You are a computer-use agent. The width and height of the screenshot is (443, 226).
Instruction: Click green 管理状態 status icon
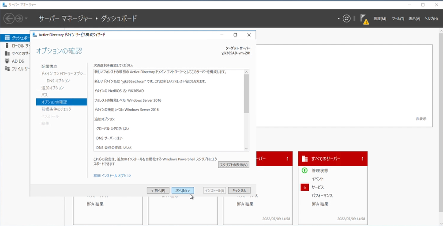click(304, 170)
